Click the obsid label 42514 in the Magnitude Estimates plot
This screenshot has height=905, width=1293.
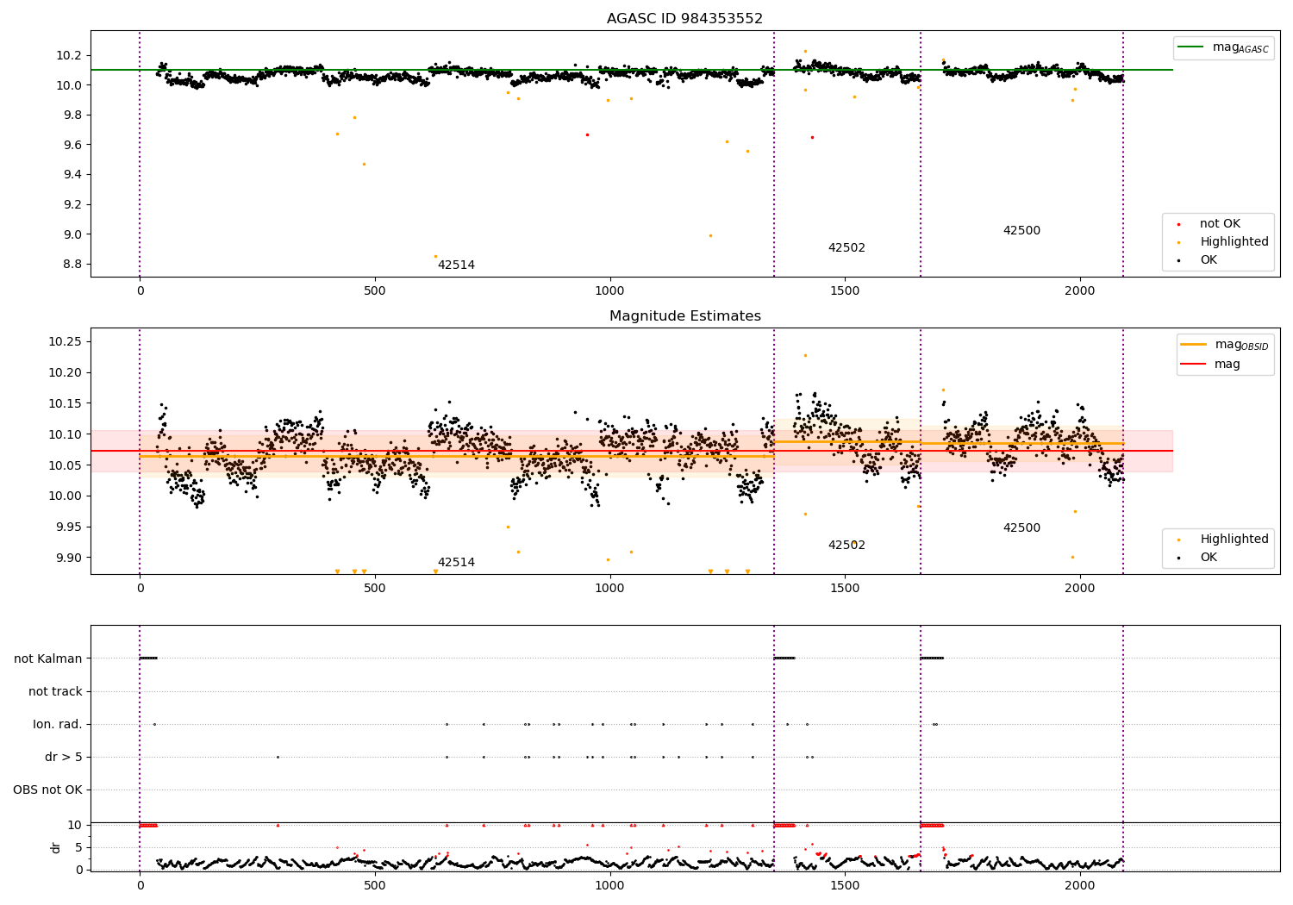click(456, 562)
